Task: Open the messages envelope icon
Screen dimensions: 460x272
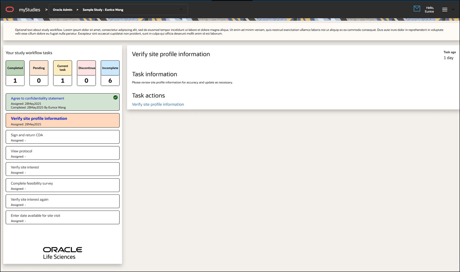Action: point(417,8)
